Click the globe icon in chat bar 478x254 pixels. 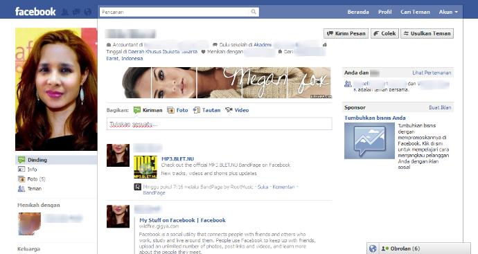click(373, 249)
